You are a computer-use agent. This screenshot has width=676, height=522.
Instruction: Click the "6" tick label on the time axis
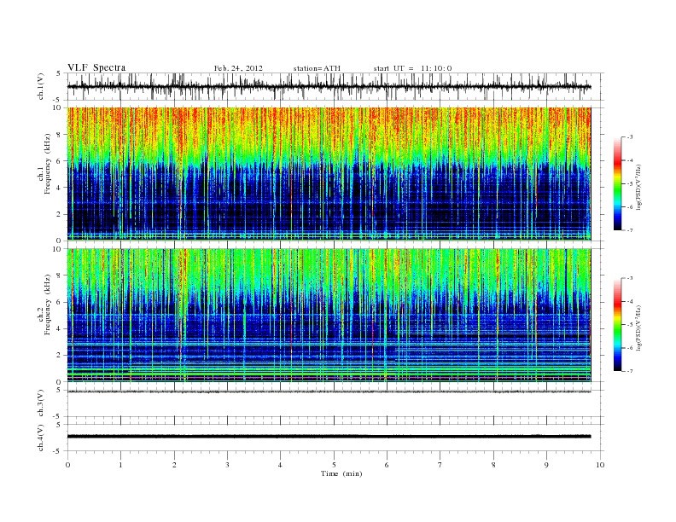pos(387,465)
